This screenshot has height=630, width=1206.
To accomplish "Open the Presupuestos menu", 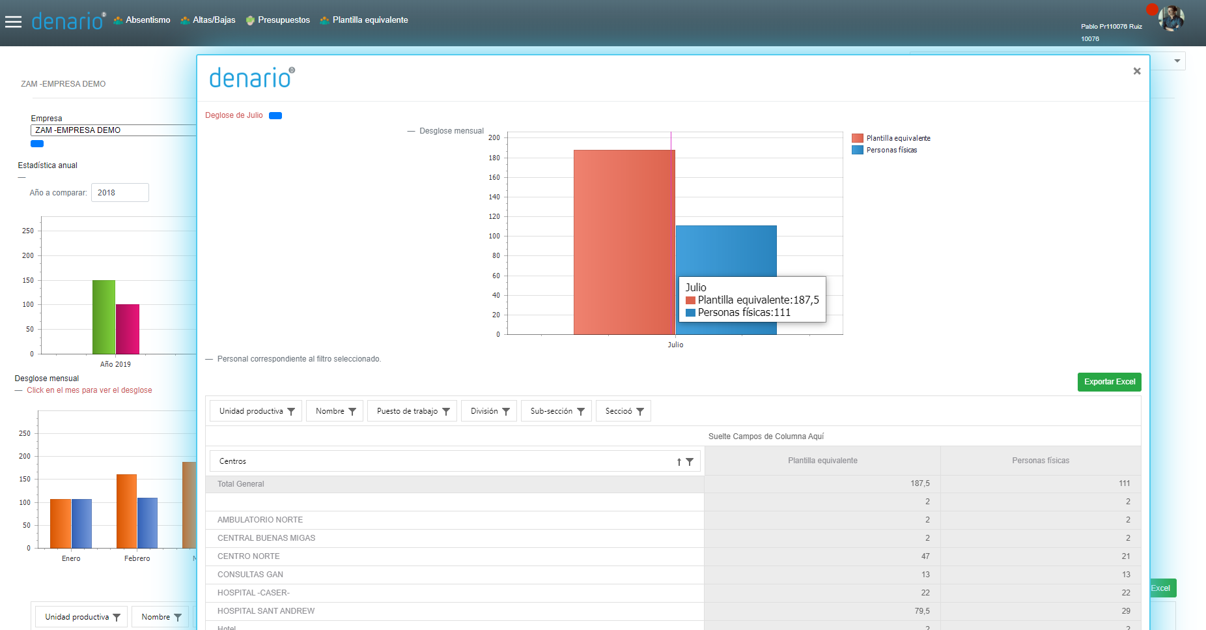I will (278, 20).
